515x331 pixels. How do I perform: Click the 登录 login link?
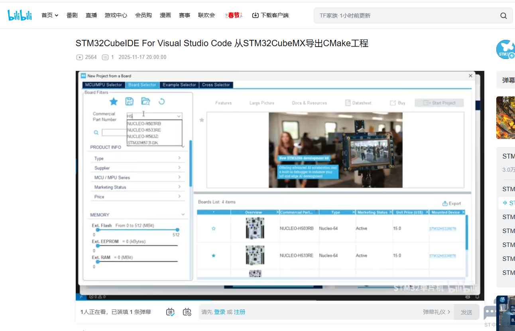(220, 312)
